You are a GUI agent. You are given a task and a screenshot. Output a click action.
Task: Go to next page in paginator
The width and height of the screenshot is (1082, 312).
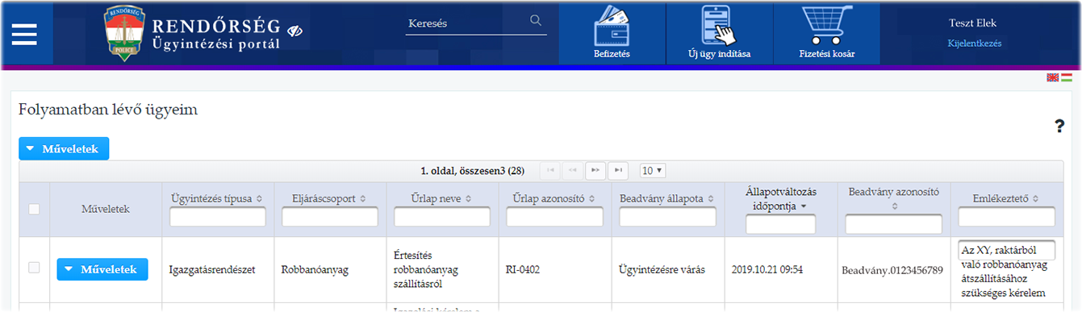coord(595,170)
